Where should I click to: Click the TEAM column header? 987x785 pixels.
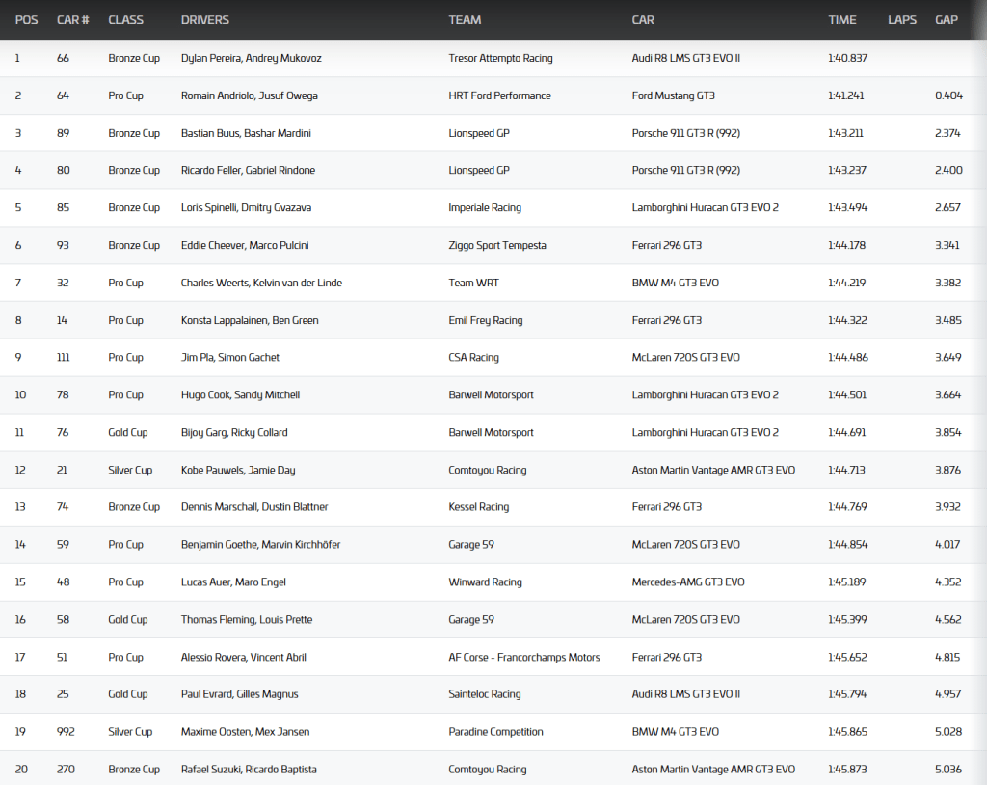click(466, 20)
